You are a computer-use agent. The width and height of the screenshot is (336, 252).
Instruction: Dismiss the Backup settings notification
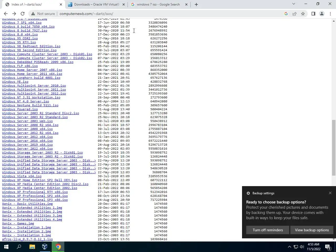coord(330,193)
